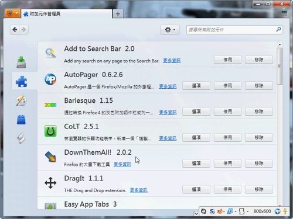Click the AutoPager AP extension icon

pos(50,79)
